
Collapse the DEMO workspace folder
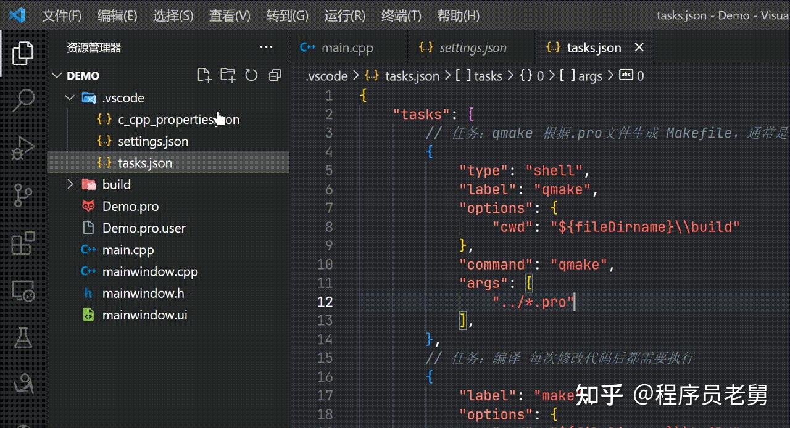[59, 75]
